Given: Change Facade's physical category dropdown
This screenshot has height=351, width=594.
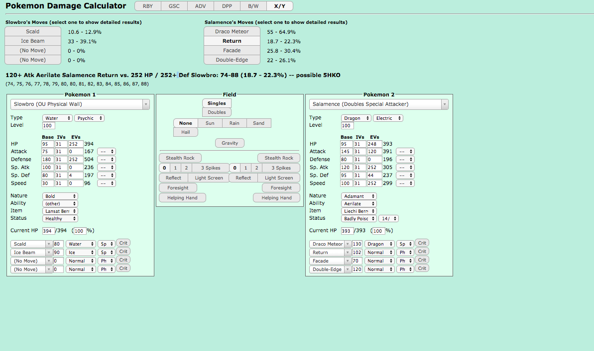Looking at the screenshot, I should [405, 261].
